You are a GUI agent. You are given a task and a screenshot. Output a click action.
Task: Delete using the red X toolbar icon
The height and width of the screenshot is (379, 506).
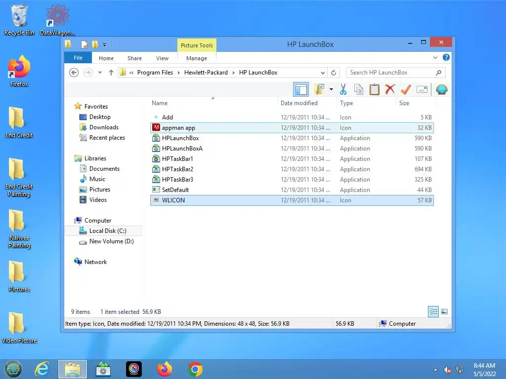(390, 89)
